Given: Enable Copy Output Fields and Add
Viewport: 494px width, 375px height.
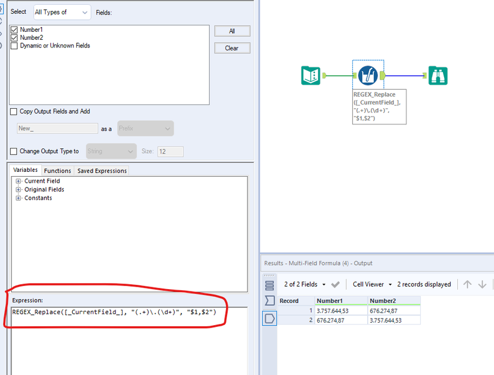Looking at the screenshot, I should pyautogui.click(x=14, y=112).
